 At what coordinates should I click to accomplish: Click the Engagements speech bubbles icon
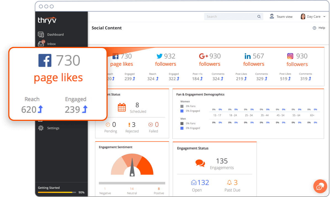(x=200, y=163)
